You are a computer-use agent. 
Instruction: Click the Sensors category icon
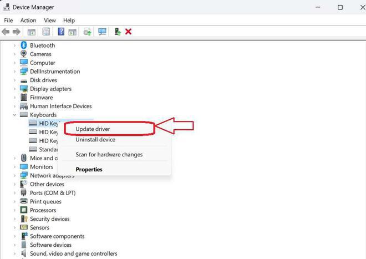click(24, 227)
